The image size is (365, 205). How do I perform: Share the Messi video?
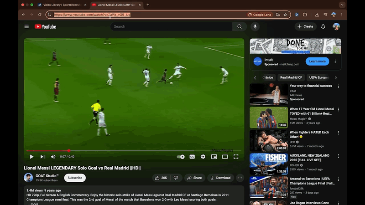[195, 178]
